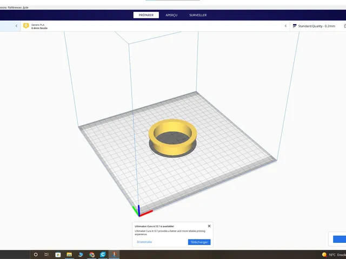The width and height of the screenshot is (346, 259).
Task: Go to the SURVEILLER monitor tab
Action: [198, 15]
